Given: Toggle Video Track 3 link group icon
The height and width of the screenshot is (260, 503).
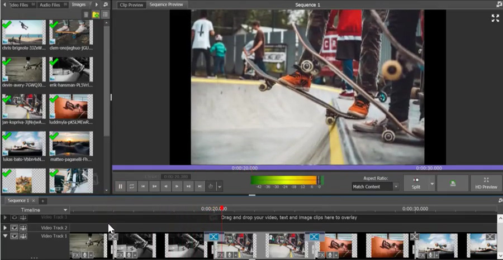Looking at the screenshot, I should [x=23, y=218].
